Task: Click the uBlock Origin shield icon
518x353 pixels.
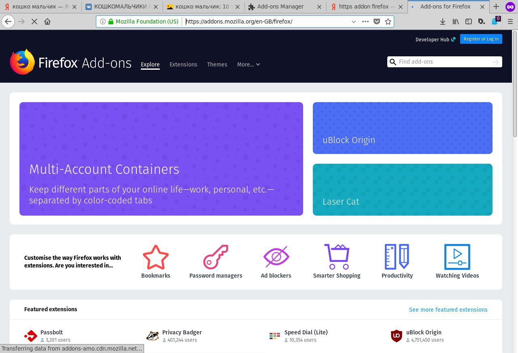Action: 397,336
